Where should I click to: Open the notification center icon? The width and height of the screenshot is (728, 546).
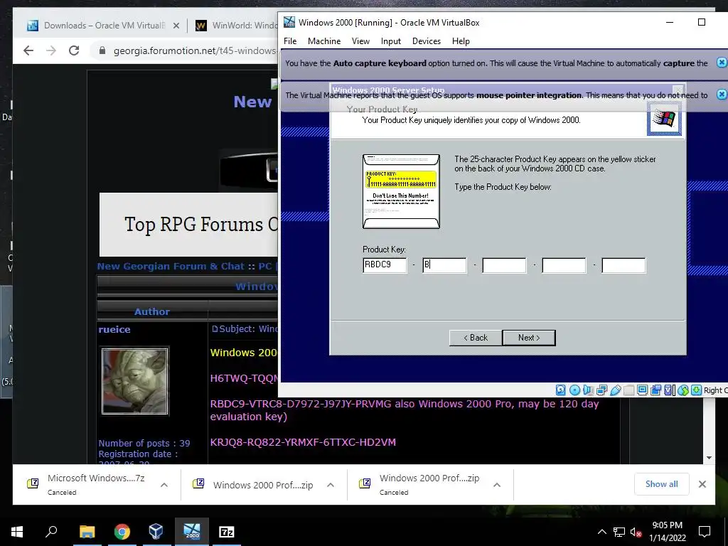coord(705,532)
